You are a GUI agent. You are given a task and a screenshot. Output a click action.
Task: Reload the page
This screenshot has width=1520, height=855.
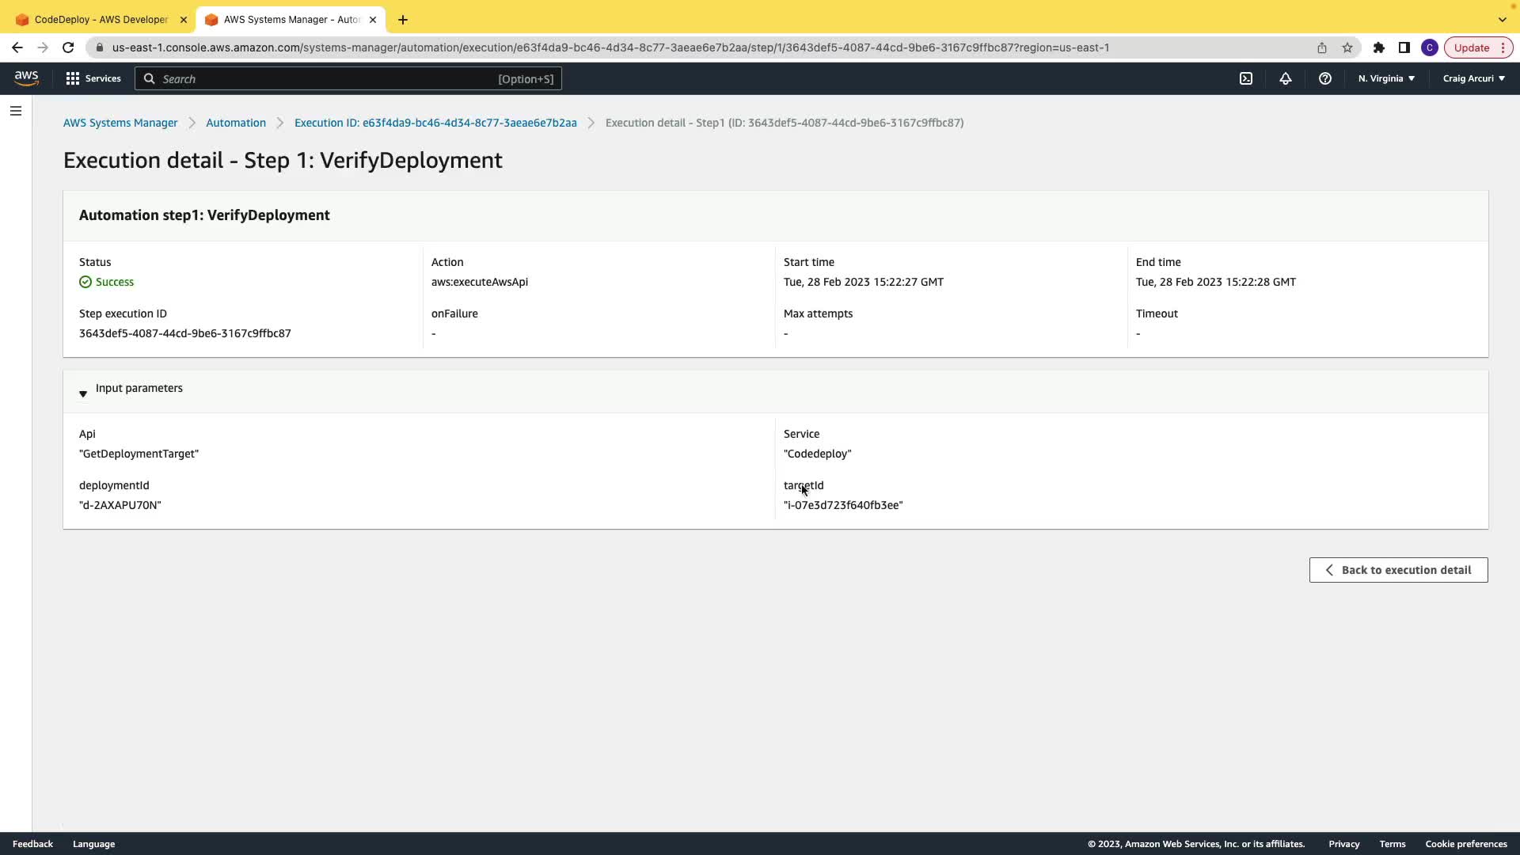(68, 47)
